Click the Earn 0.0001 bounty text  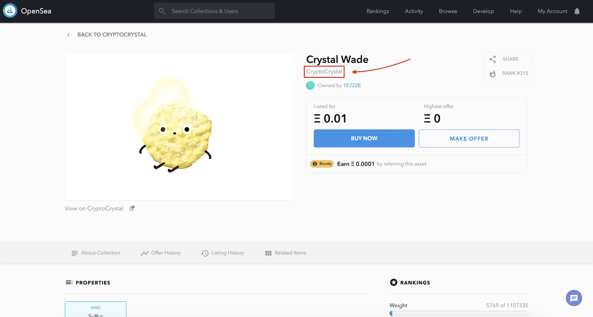pos(356,164)
